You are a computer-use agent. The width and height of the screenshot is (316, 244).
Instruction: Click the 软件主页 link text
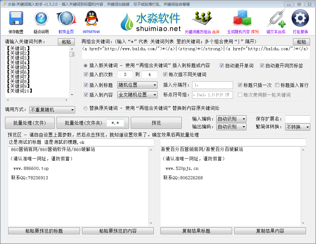pyautogui.click(x=66, y=32)
